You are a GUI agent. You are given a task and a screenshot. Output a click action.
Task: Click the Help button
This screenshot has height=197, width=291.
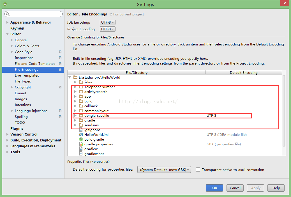click(x=276, y=188)
